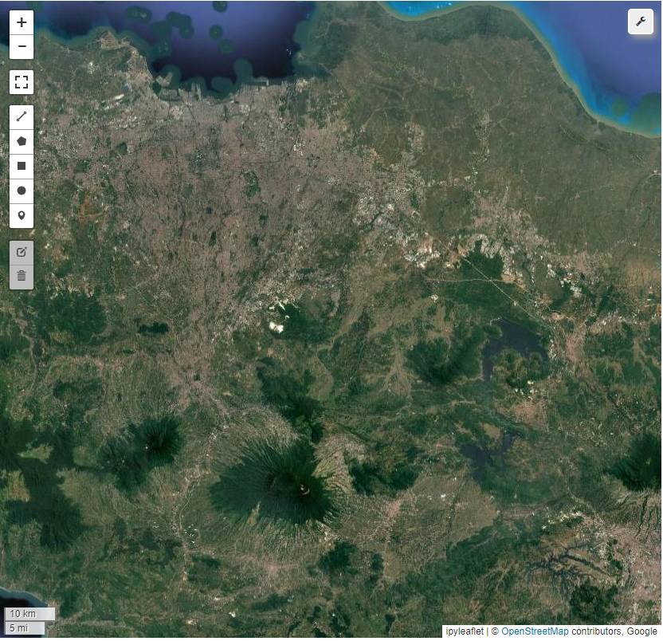The image size is (663, 641).
Task: Click the 5 mi scale label
Action: 24,628
